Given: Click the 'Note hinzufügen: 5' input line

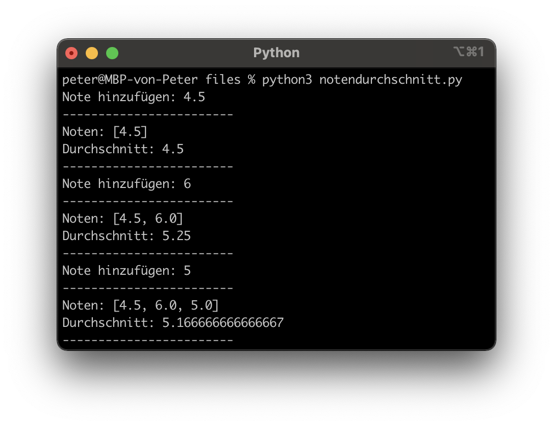Looking at the screenshot, I should tap(127, 271).
